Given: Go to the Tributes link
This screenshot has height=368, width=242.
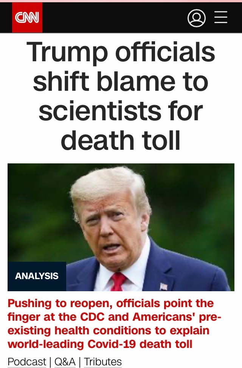Looking at the screenshot, I should (103, 362).
